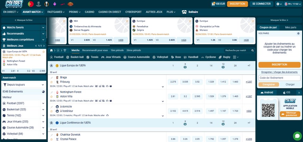Switch to 1ère période tab
The width and height of the screenshot is (303, 142).
click(x=117, y=50)
